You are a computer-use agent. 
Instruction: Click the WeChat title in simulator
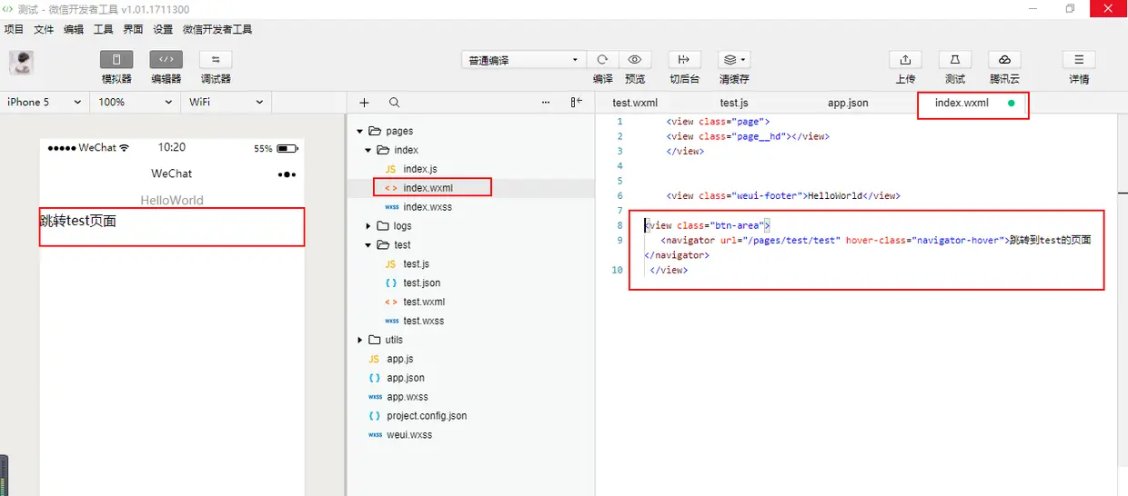[x=172, y=174]
